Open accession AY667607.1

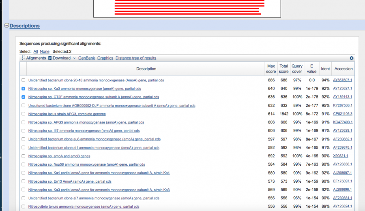point(342,80)
